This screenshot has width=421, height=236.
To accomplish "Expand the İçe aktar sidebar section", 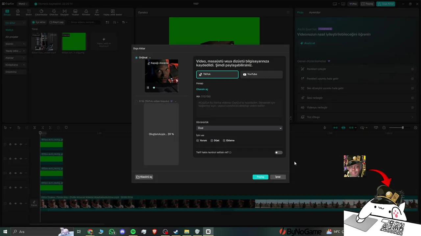I will click(15, 23).
